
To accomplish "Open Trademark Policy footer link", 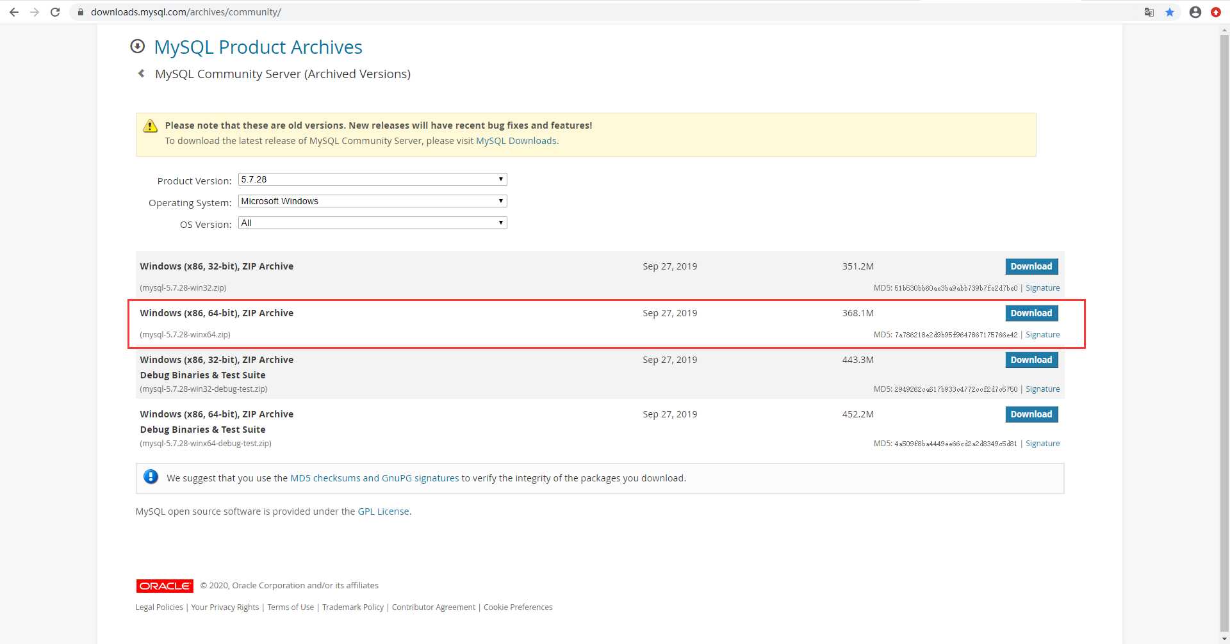I will [x=353, y=608].
